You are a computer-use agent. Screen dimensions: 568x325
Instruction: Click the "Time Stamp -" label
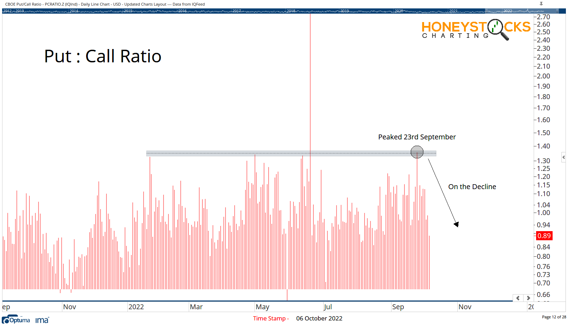tap(271, 318)
